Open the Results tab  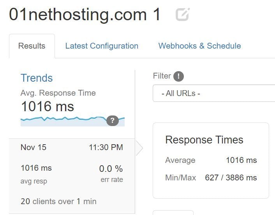(x=32, y=46)
